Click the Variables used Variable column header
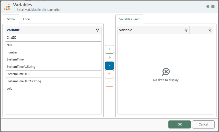219x132 pixels. (154, 30)
